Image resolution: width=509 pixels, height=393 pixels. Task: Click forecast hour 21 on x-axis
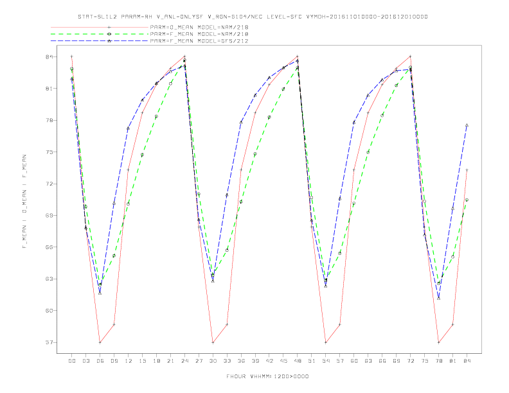pyautogui.click(x=171, y=361)
